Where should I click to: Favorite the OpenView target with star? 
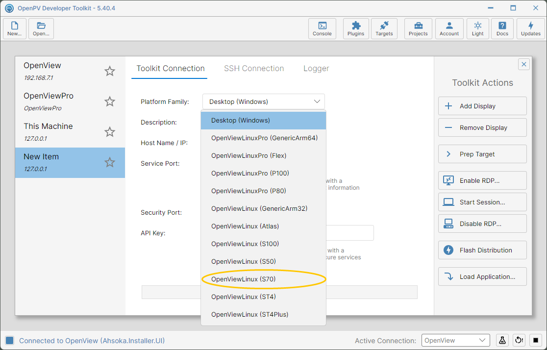click(x=109, y=71)
